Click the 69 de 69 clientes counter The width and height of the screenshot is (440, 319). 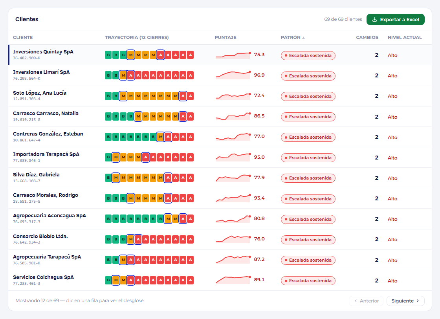[343, 19]
